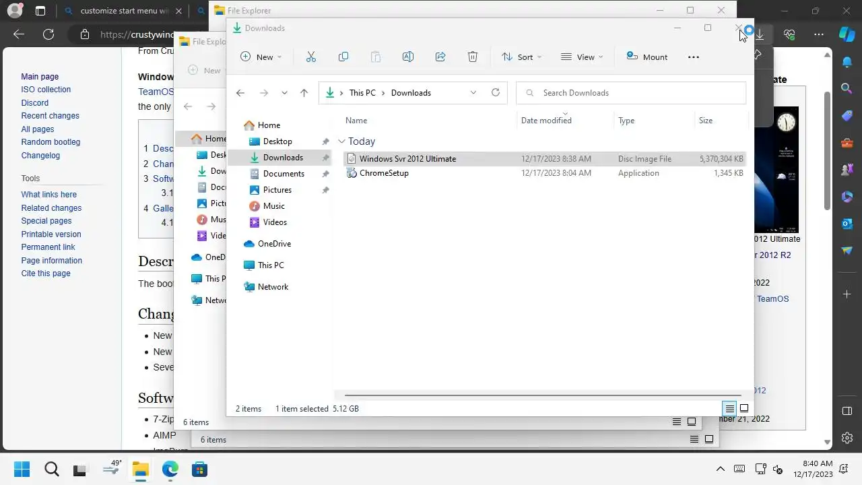Expand recent locations chevron beside navigation arrows
Viewport: 862px width, 485px height.
coord(284,93)
